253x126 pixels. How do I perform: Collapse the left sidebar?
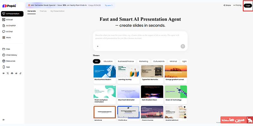(4, 120)
